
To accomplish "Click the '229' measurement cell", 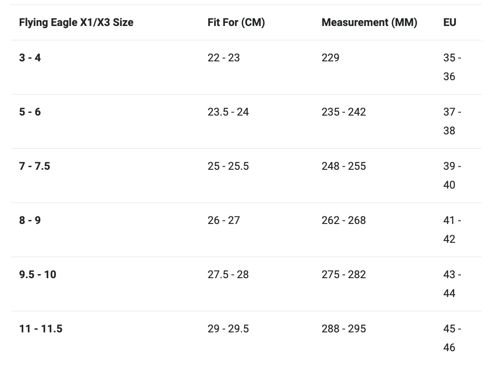I will pyautogui.click(x=330, y=58).
